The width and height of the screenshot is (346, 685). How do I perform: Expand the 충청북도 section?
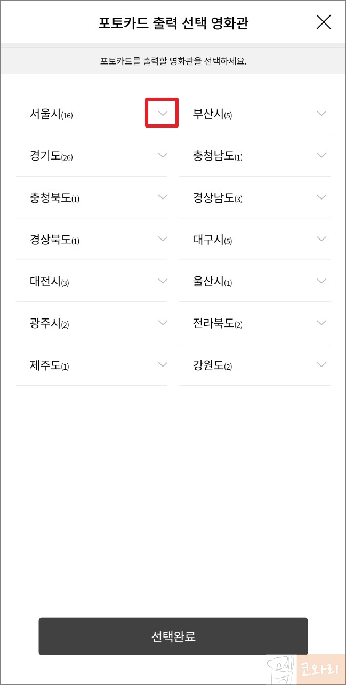pos(163,196)
